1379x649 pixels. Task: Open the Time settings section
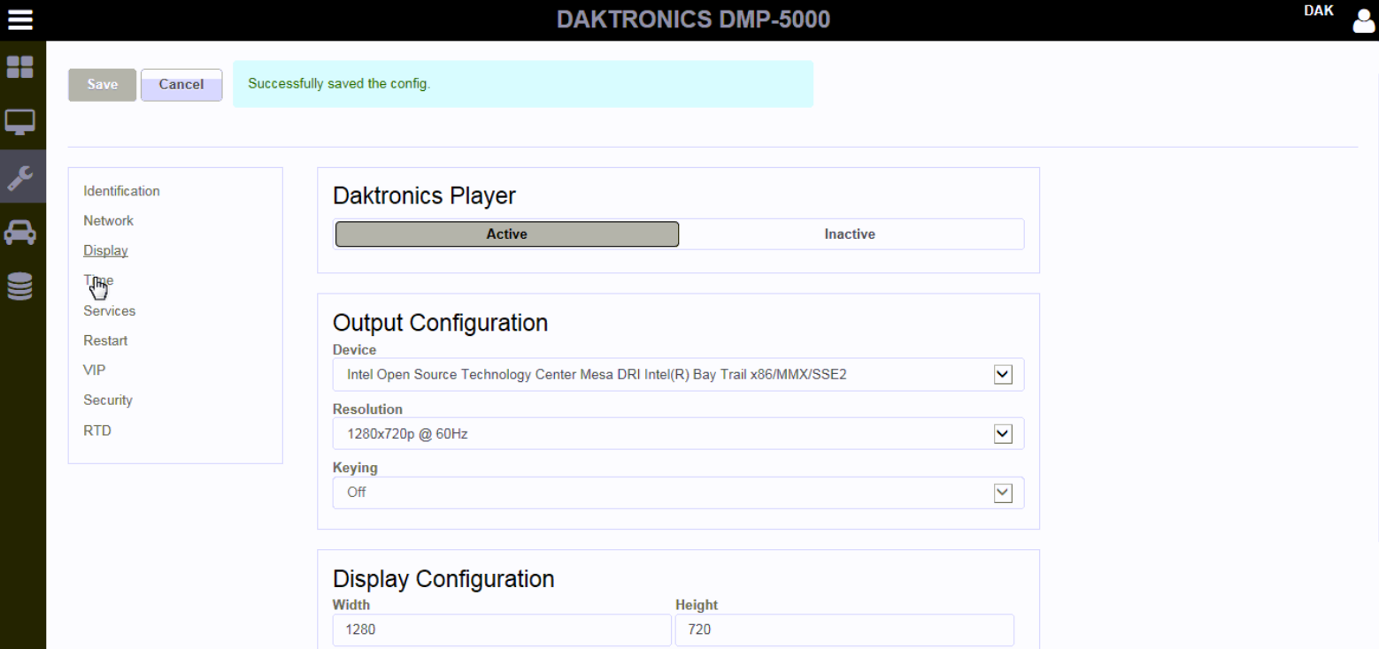tap(97, 280)
